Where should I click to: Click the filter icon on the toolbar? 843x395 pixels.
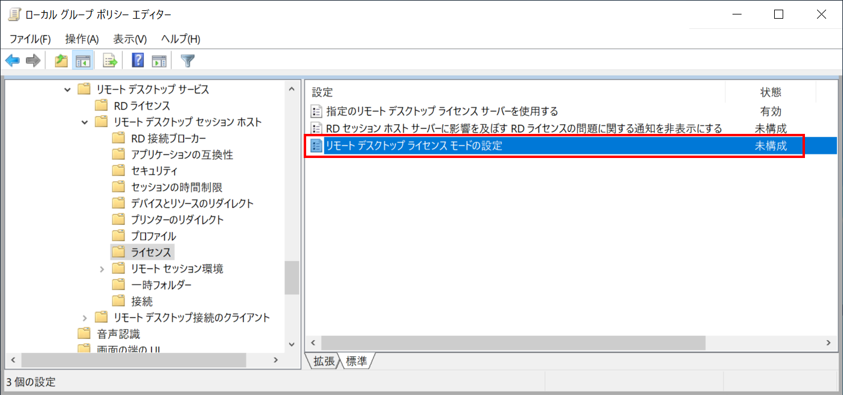(187, 59)
